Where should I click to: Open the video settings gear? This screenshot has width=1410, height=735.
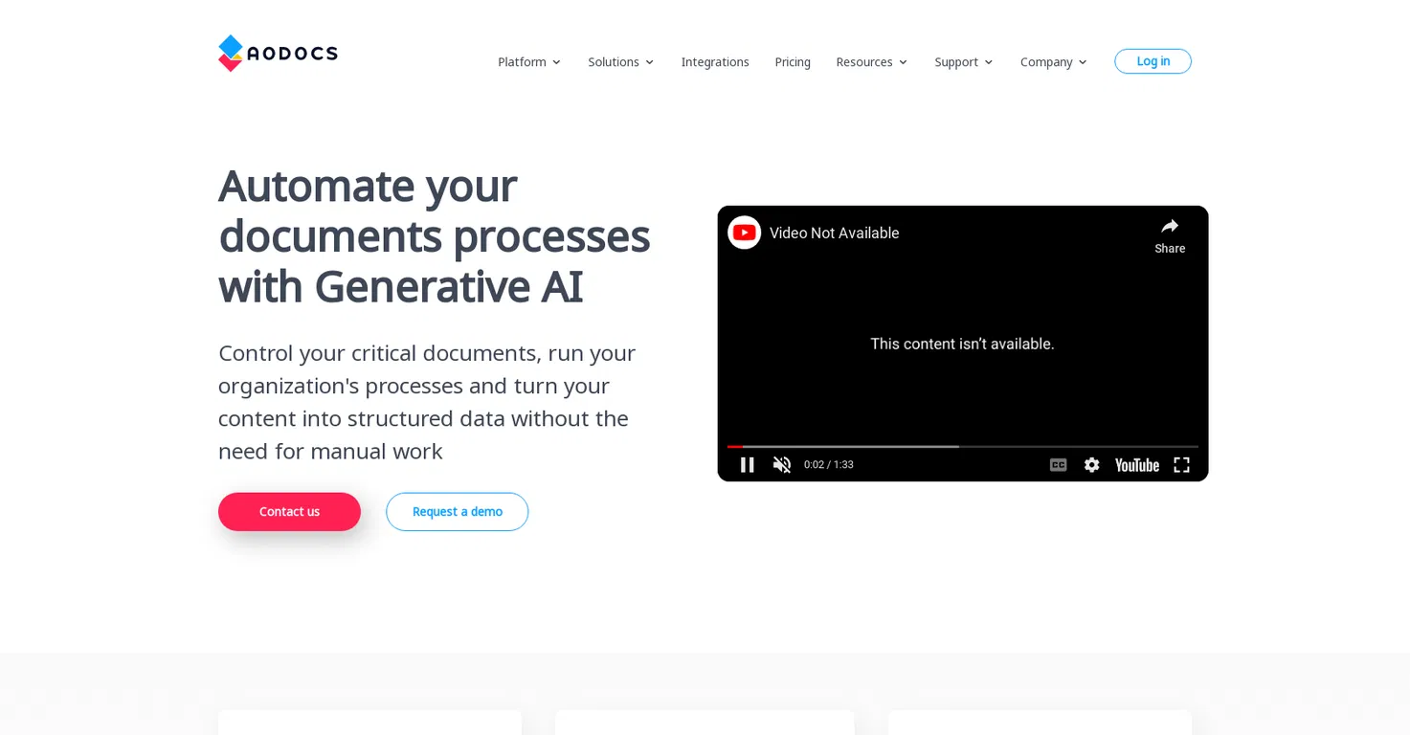[x=1091, y=464]
